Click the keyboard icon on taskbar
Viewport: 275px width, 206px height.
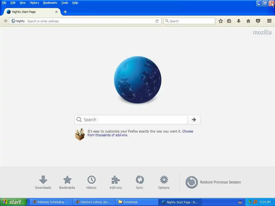[x=240, y=202]
